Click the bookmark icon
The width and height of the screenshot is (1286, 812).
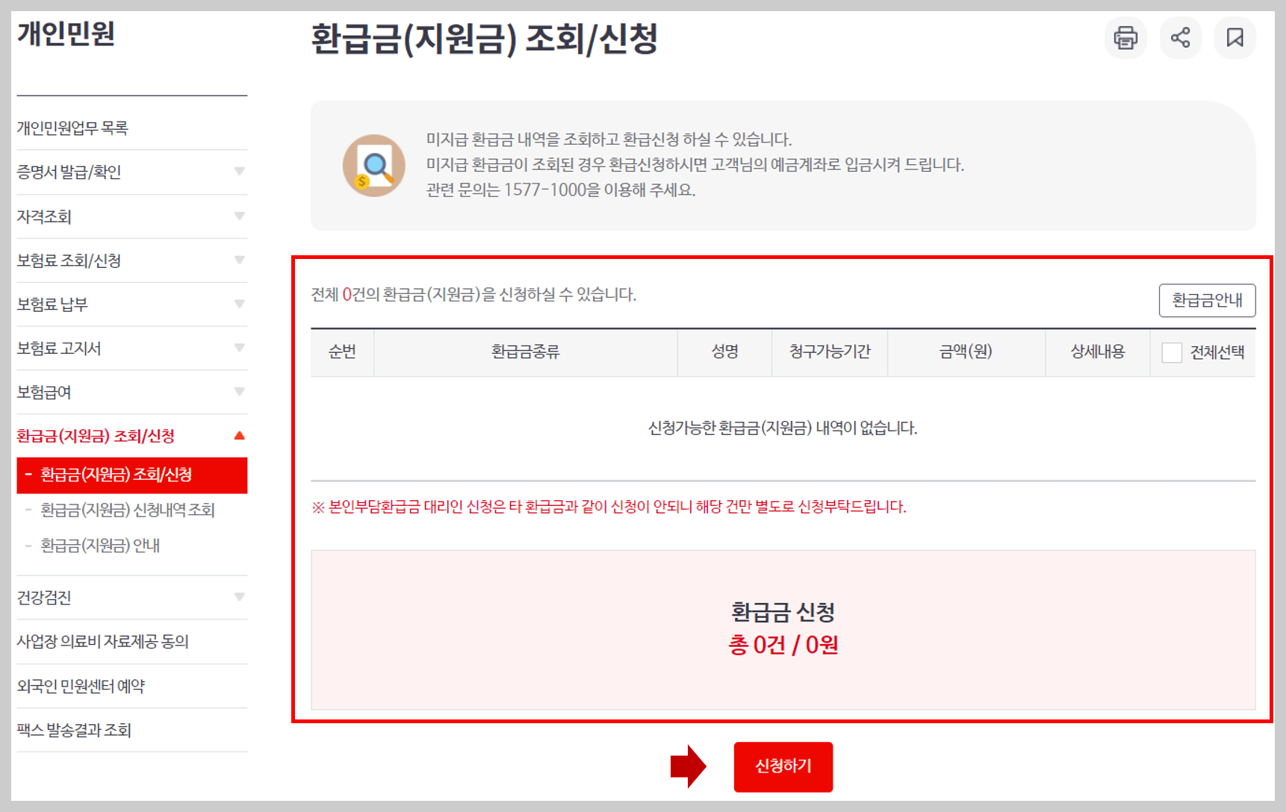point(1235,37)
